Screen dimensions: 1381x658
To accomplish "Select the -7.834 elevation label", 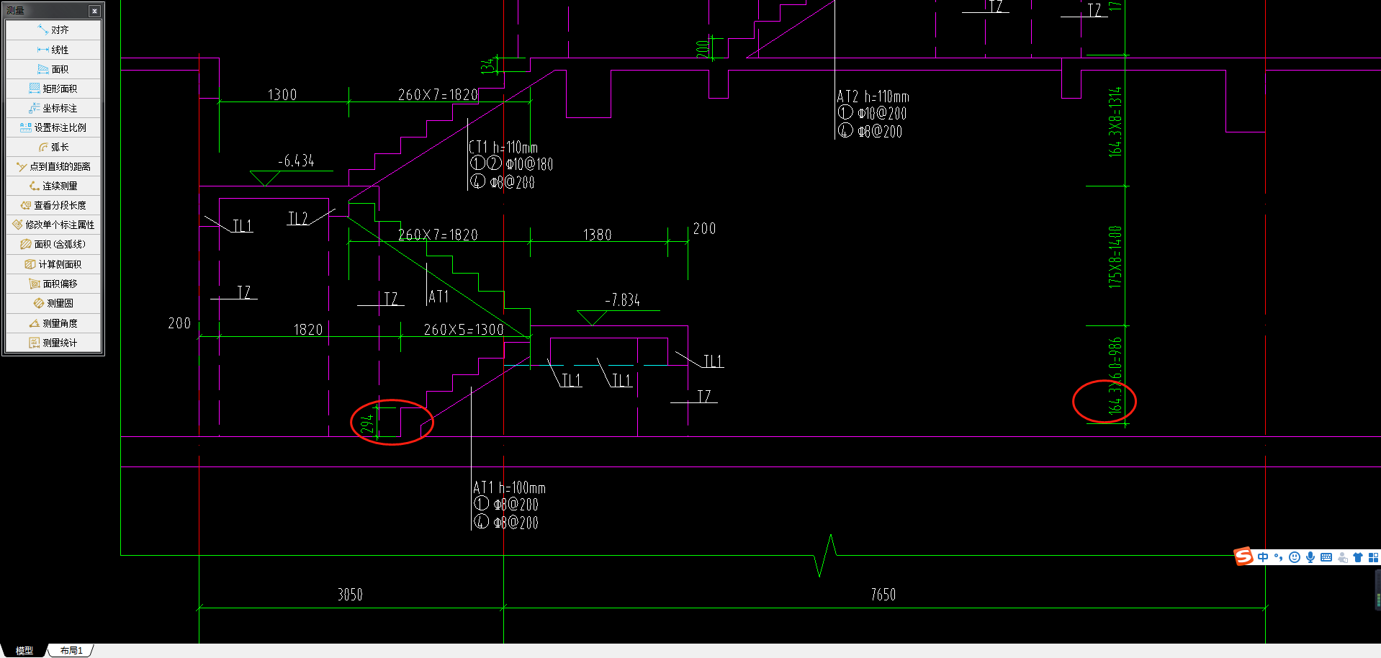I will coord(622,300).
